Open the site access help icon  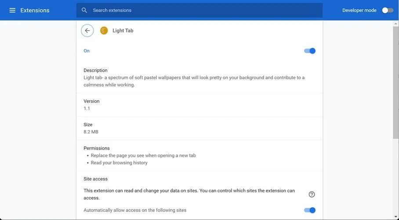click(x=312, y=195)
